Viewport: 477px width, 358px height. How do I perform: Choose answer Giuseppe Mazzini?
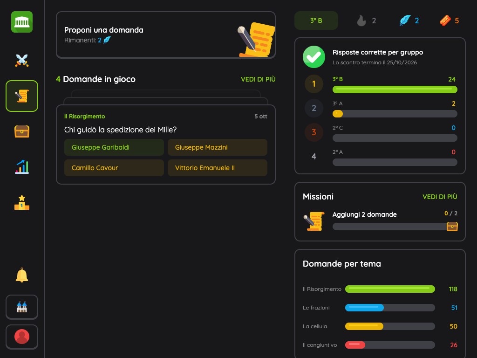click(218, 147)
